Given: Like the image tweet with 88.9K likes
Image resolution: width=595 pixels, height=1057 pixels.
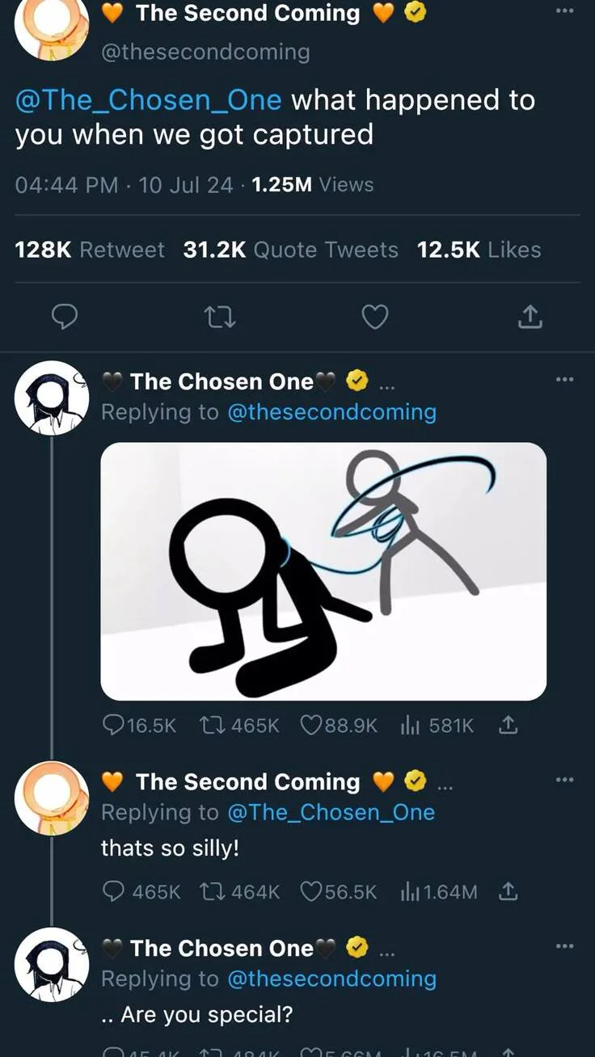Looking at the screenshot, I should tap(312, 726).
